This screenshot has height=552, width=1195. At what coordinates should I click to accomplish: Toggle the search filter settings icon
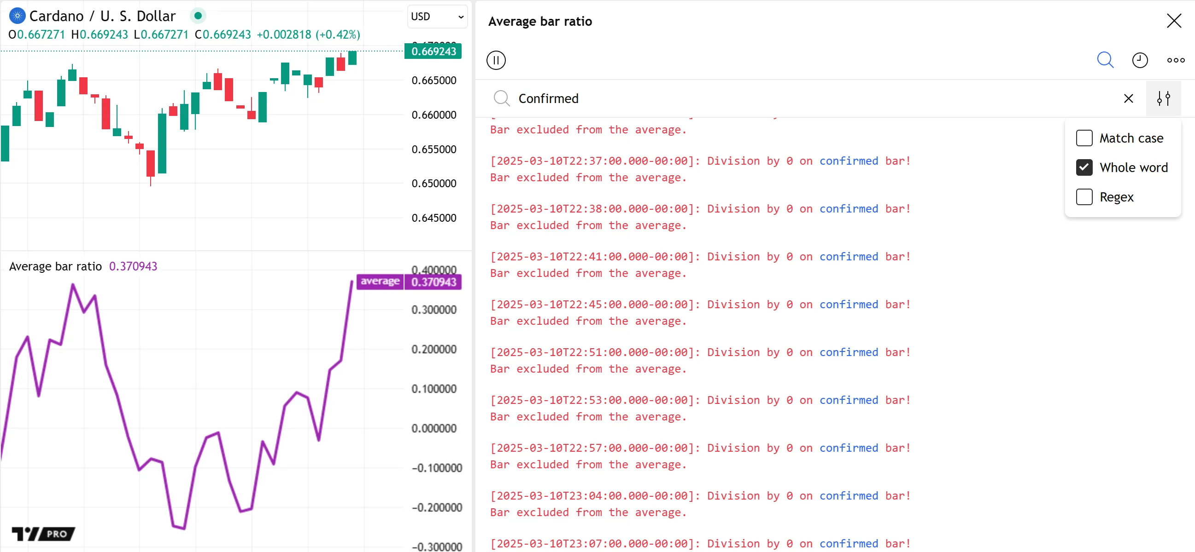[1163, 98]
